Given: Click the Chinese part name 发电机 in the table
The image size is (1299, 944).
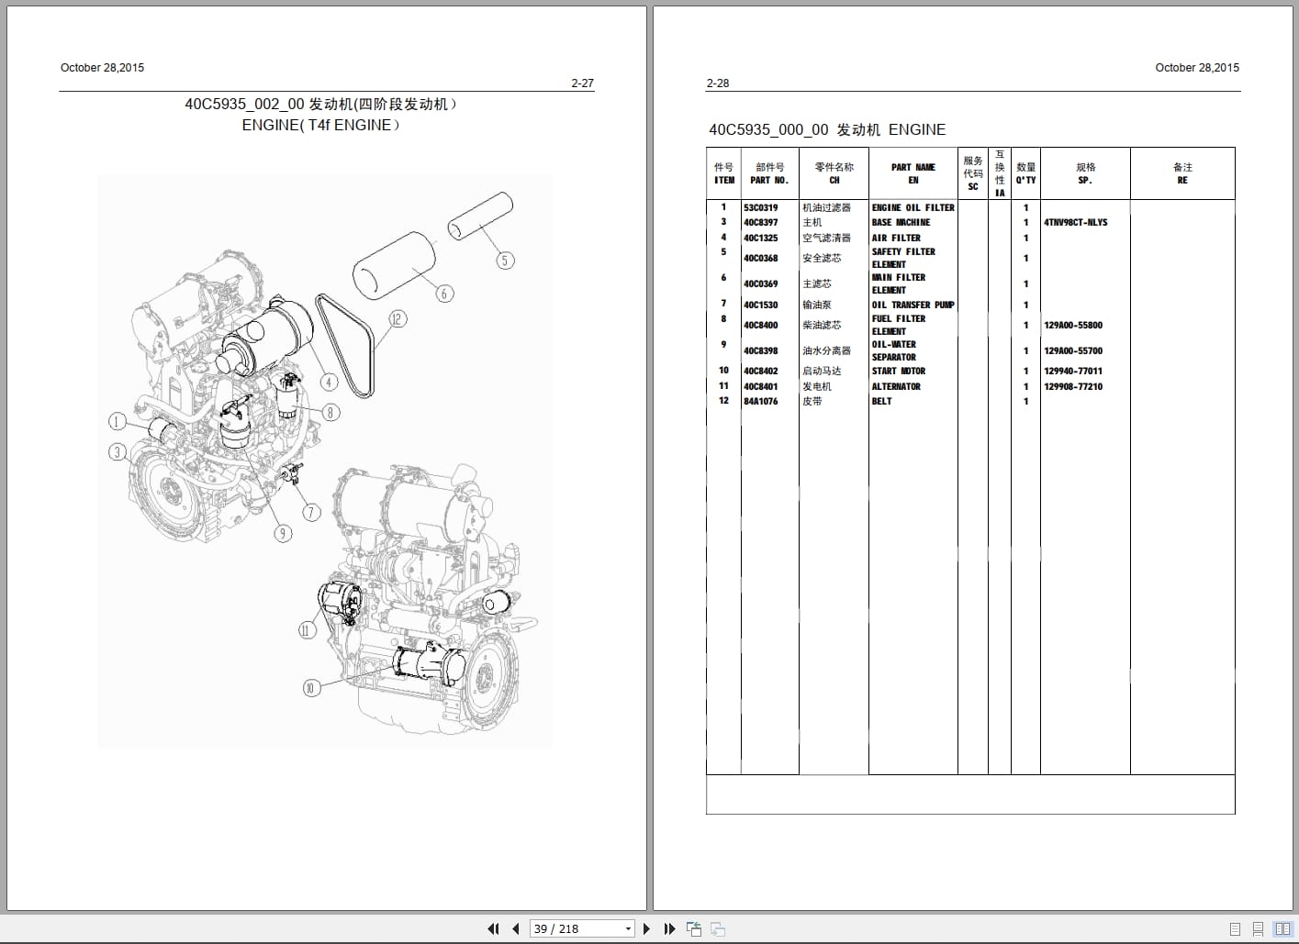Looking at the screenshot, I should click(x=817, y=387).
